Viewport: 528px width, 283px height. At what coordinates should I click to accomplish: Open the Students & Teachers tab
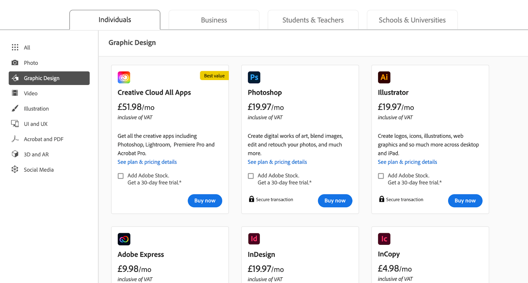point(313,20)
